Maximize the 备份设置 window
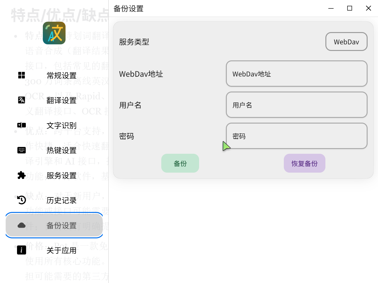The height and width of the screenshot is (283, 378). pyautogui.click(x=350, y=8)
